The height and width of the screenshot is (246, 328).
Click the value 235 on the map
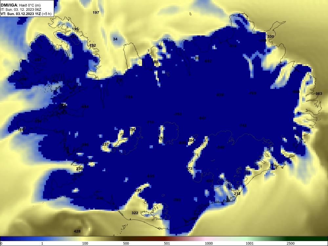tap(138, 190)
